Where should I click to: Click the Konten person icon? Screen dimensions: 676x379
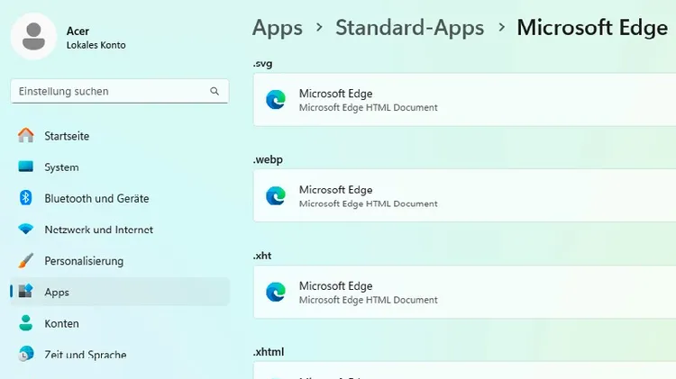(x=26, y=323)
